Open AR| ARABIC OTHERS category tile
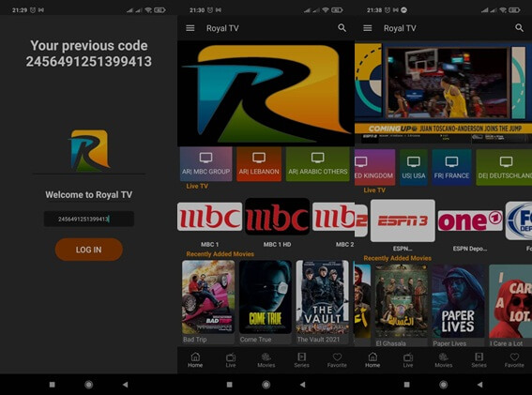This screenshot has height=395, width=532. tap(317, 164)
